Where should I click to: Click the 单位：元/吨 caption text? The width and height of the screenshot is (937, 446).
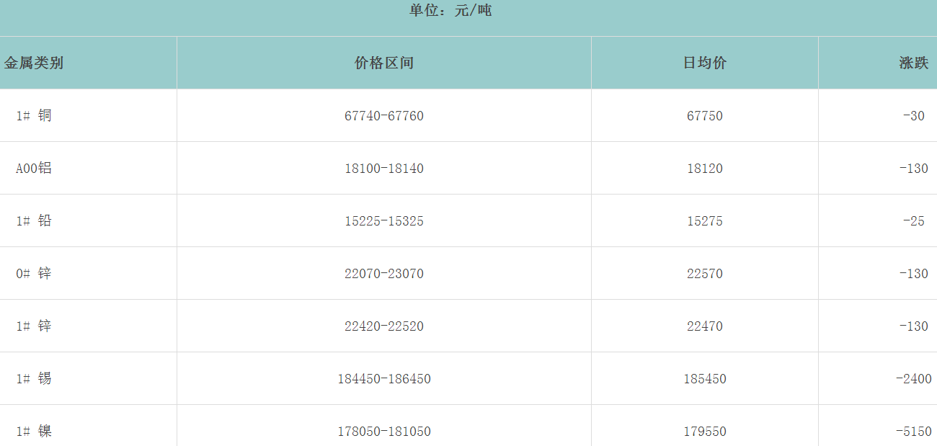click(x=450, y=11)
